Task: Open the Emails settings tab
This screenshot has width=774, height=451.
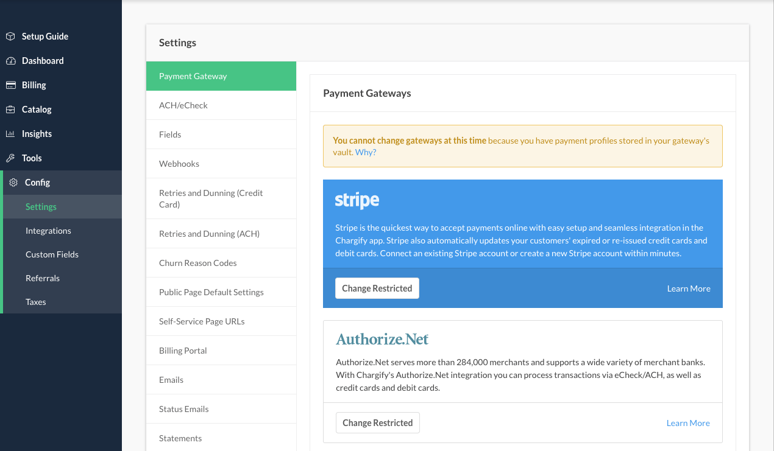Action: [x=221, y=380]
